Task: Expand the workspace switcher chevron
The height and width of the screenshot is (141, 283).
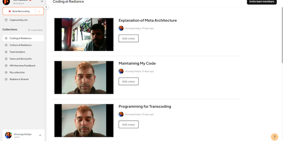Action: pos(42,2)
